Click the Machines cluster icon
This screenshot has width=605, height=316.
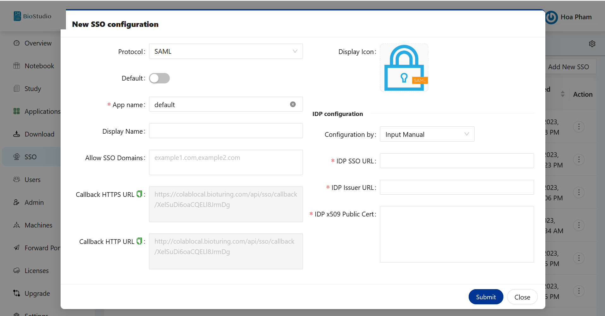17,225
